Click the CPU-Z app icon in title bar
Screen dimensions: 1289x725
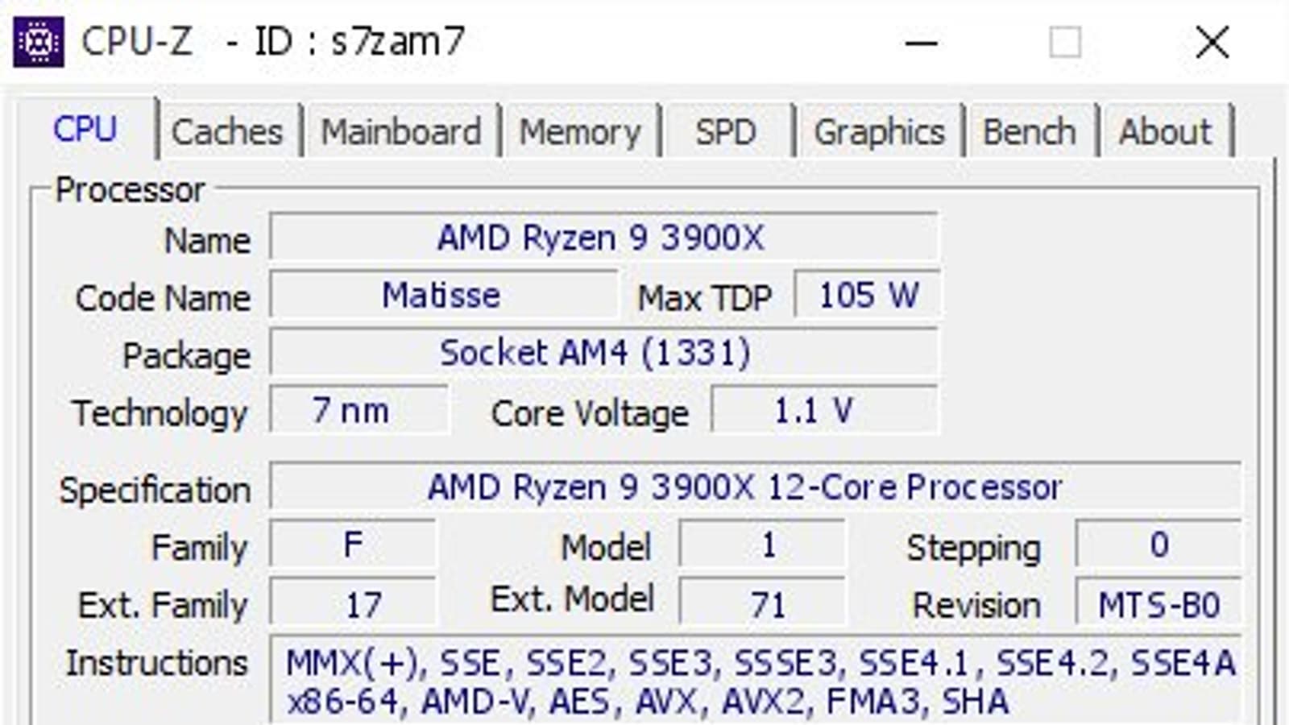tap(38, 41)
